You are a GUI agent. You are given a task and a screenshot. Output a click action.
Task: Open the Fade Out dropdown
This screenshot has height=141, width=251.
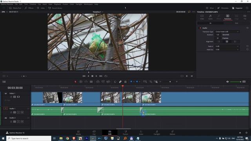tap(227, 50)
